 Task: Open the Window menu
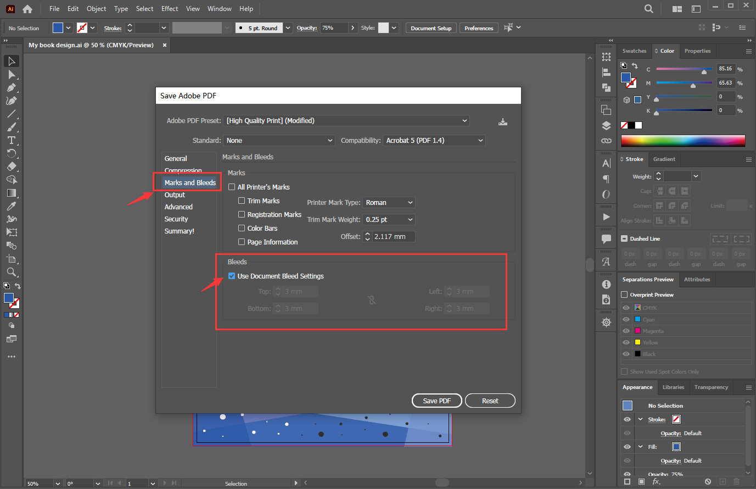tap(219, 9)
